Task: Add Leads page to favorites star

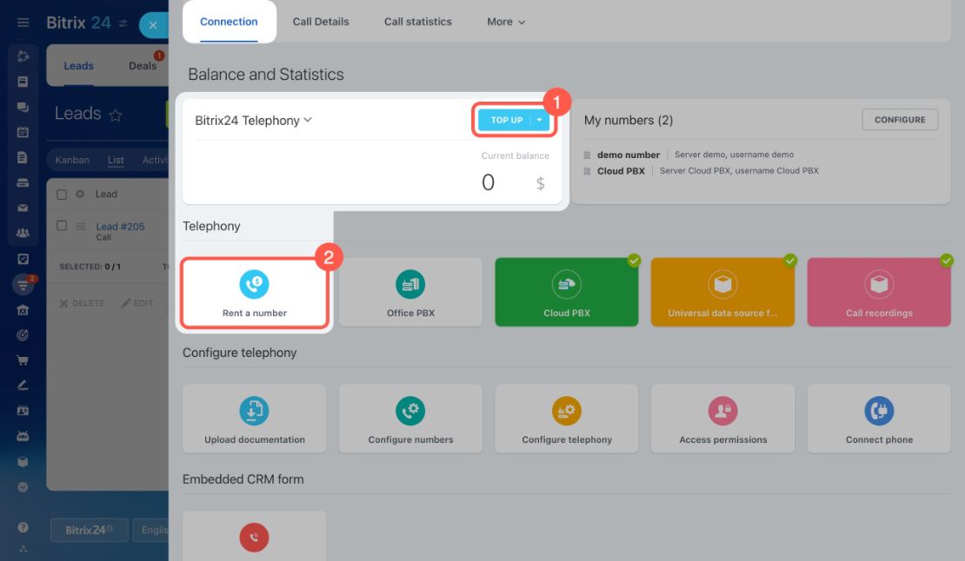Action: pyautogui.click(x=116, y=115)
